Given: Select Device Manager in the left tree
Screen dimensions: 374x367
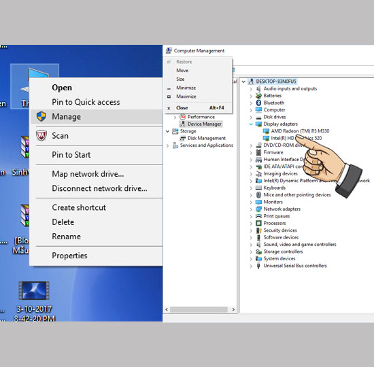Looking at the screenshot, I should click(205, 124).
